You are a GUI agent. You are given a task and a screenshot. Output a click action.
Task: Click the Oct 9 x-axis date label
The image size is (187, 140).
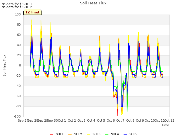coord(140,120)
